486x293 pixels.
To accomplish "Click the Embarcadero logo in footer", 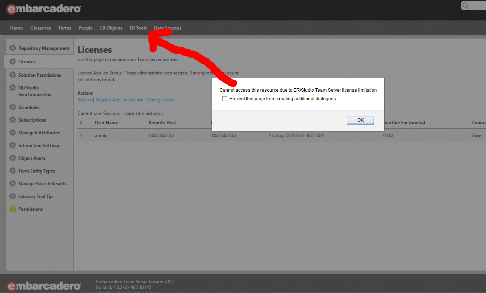I will 44,286.
